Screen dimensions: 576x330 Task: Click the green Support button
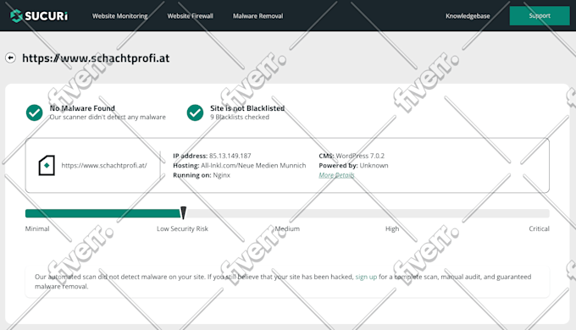pos(540,16)
